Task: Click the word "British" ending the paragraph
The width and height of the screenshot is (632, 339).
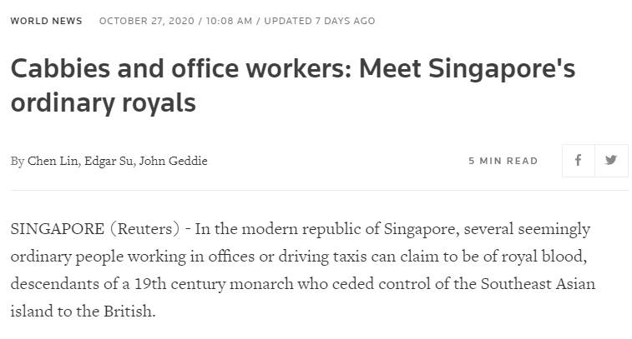Action: pyautogui.click(x=129, y=312)
